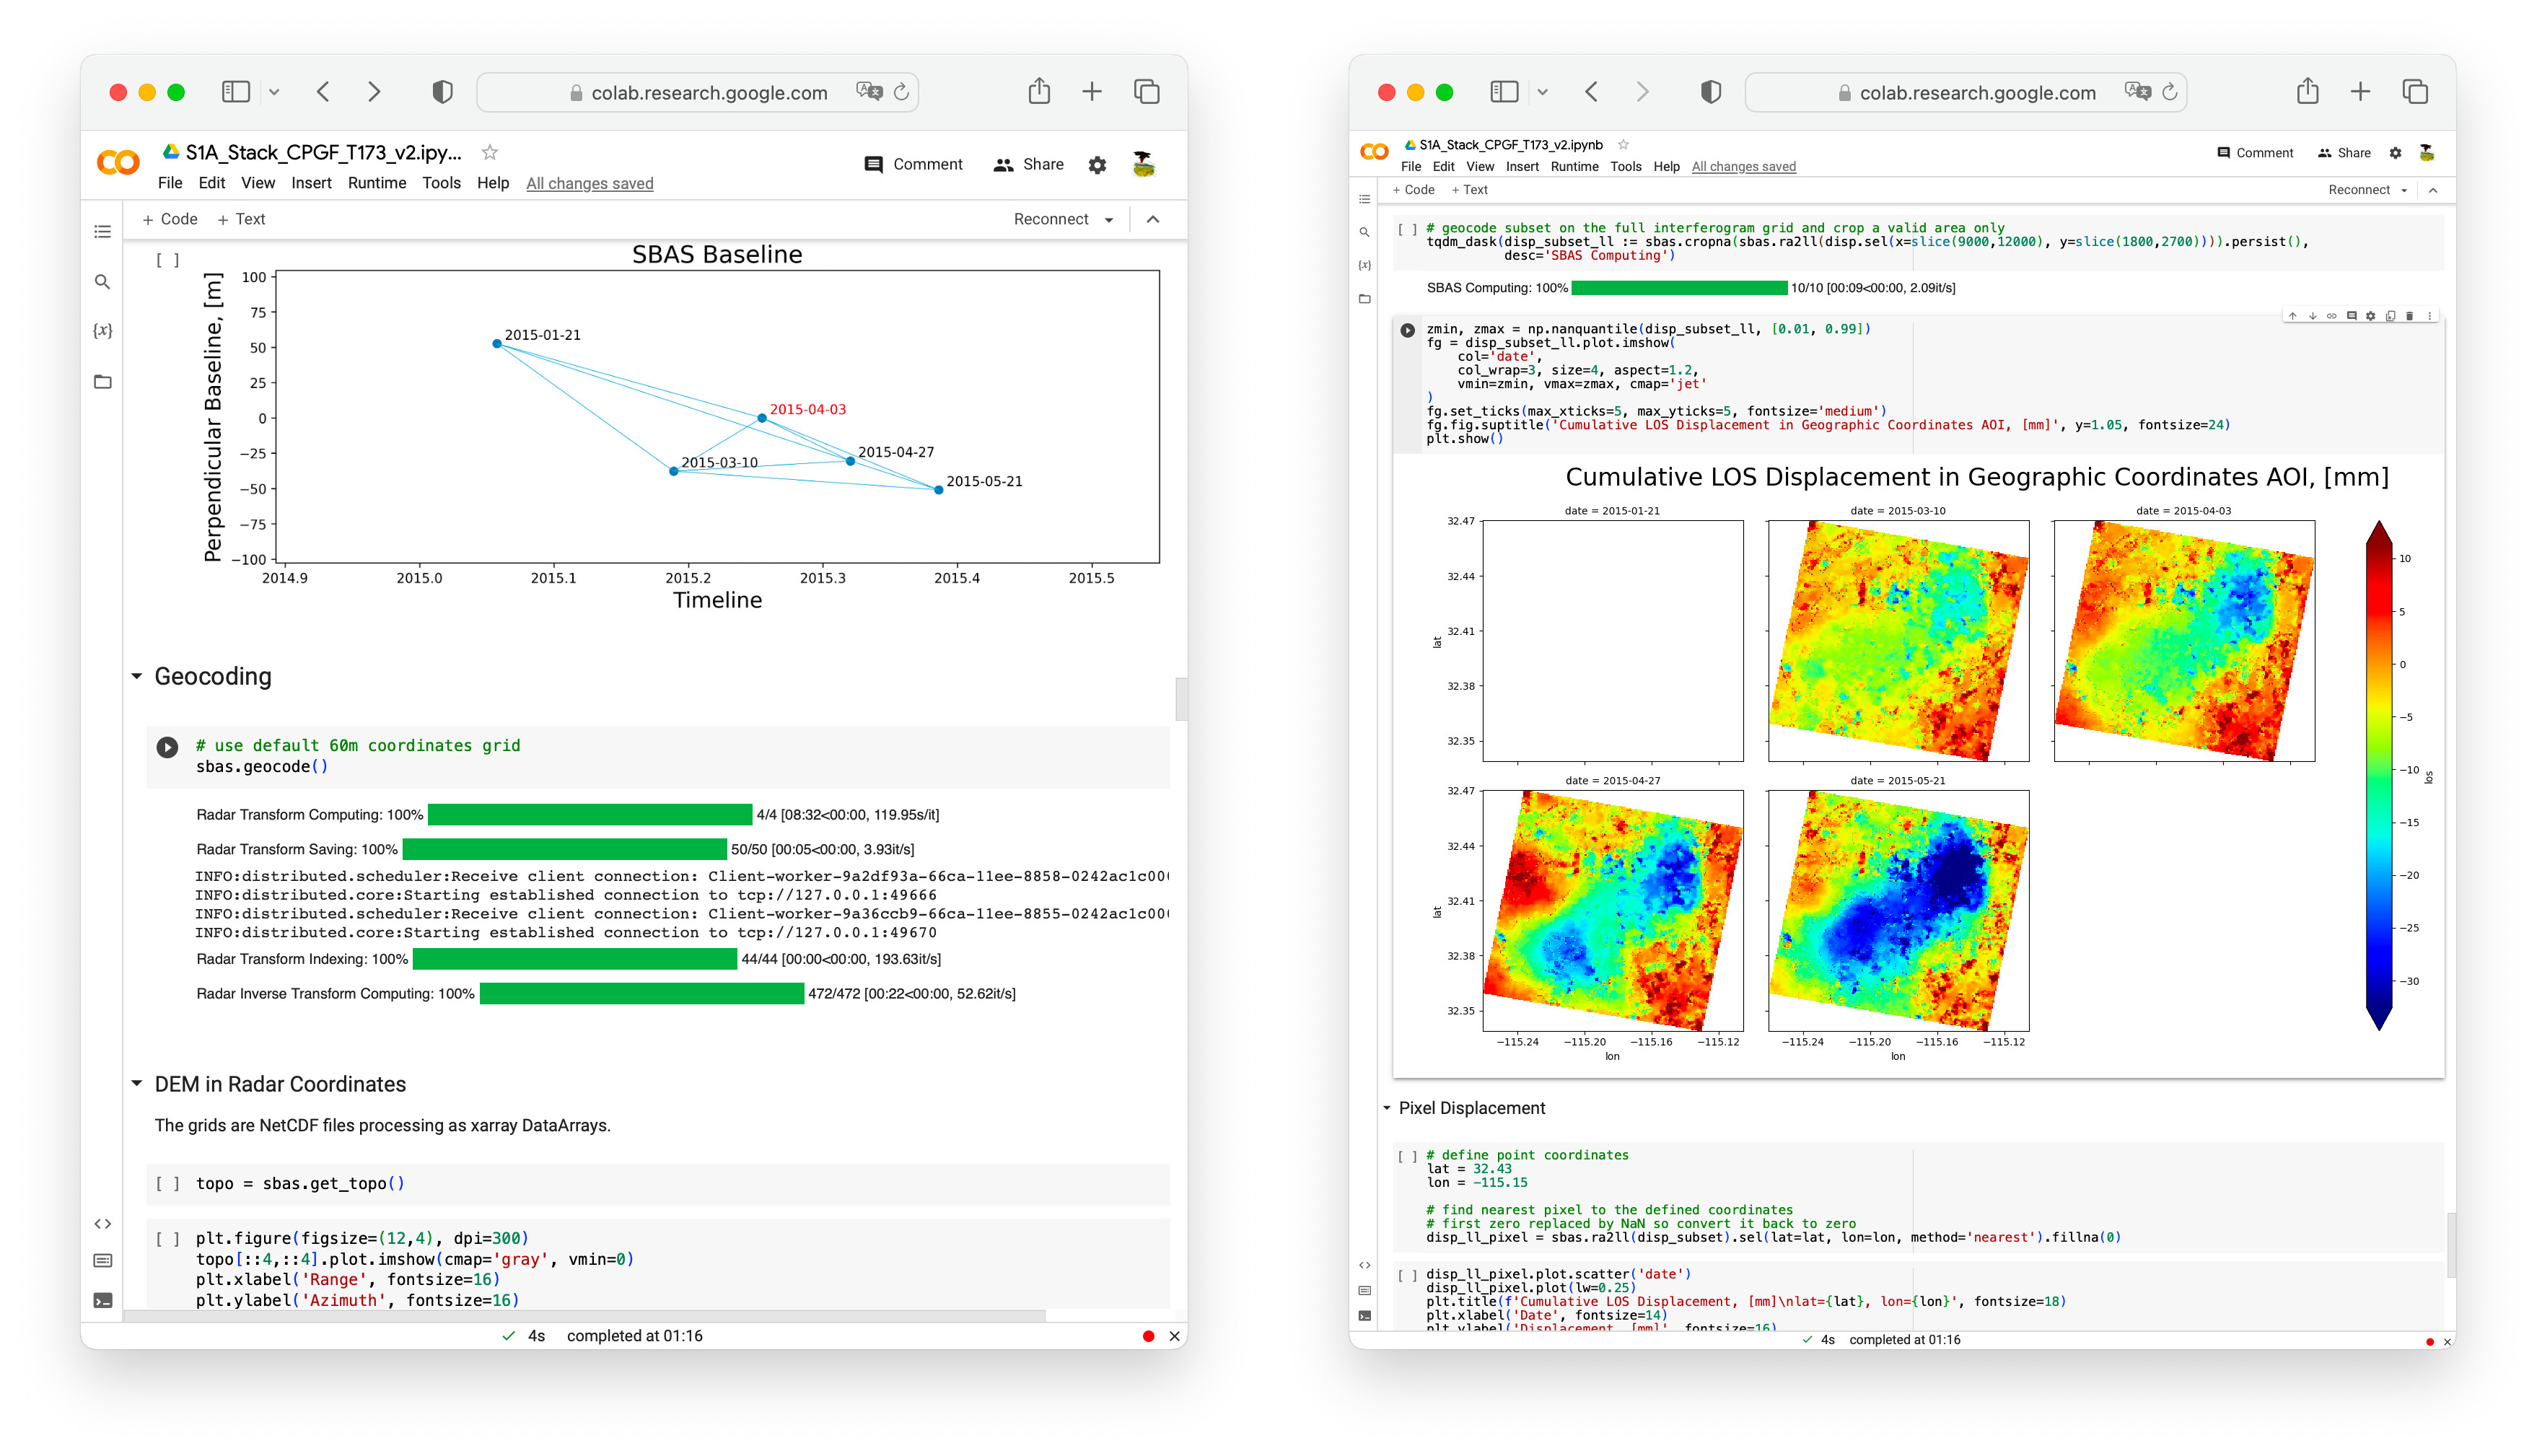Screen dimensions: 2537x1456
Task: Open the Runtime menu
Action: click(377, 183)
